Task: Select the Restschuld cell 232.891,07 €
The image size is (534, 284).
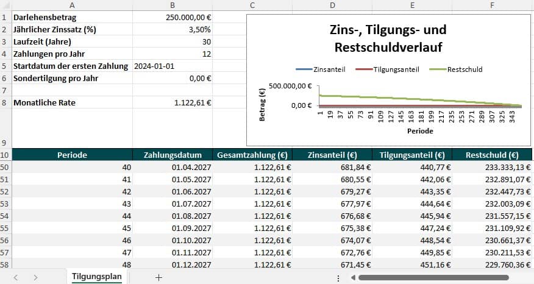Action: click(x=492, y=179)
